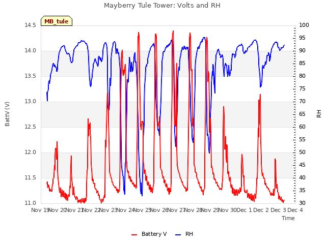Click the blue RH legend swatch
Viewport: 326px width, 244px height.
pos(178,235)
